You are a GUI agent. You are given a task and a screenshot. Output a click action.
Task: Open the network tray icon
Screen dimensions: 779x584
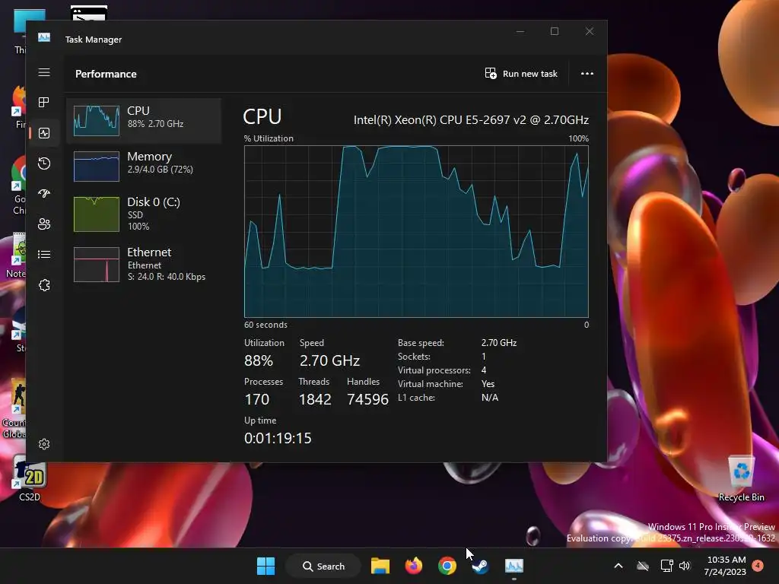pyautogui.click(x=666, y=566)
